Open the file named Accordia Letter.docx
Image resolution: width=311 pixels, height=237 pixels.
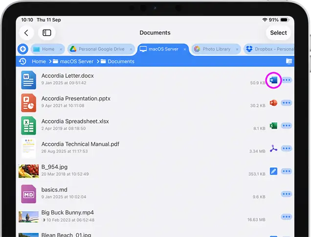67,76
